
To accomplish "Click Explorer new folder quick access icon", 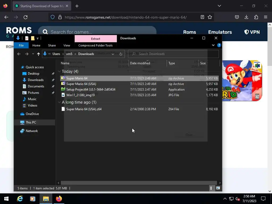I will [33, 38].
